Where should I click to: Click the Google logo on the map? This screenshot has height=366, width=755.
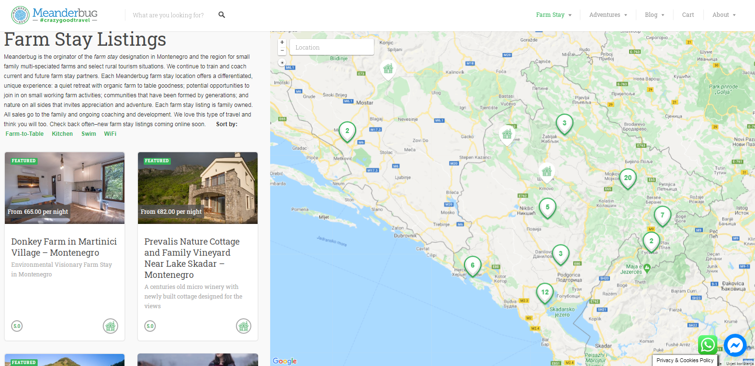click(285, 361)
